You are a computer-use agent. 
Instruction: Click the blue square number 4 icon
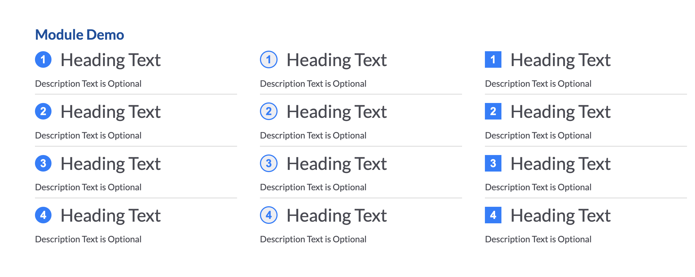coord(493,215)
